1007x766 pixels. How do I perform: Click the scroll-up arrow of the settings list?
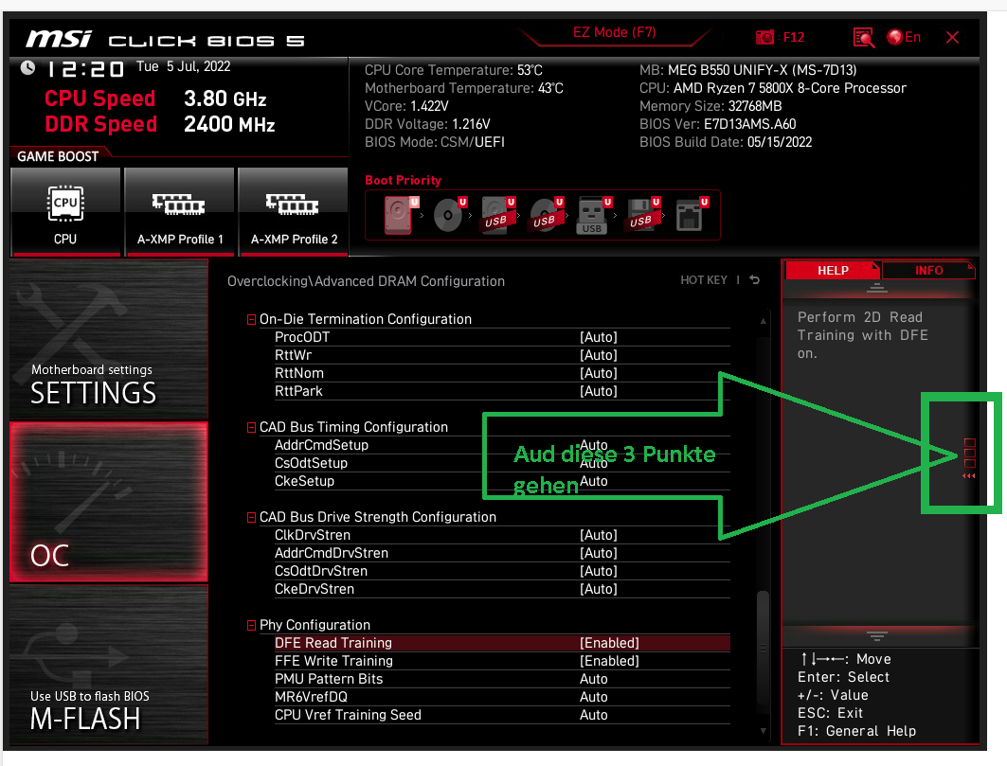click(x=763, y=320)
